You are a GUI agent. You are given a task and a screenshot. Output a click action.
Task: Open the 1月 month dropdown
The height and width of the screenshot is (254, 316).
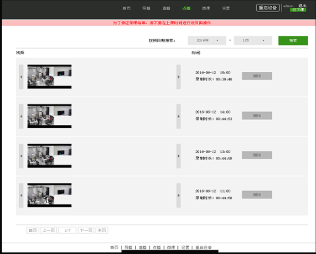[x=253, y=40]
